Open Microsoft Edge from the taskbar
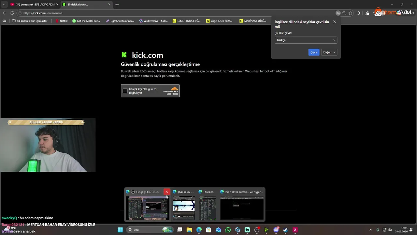 [199, 230]
